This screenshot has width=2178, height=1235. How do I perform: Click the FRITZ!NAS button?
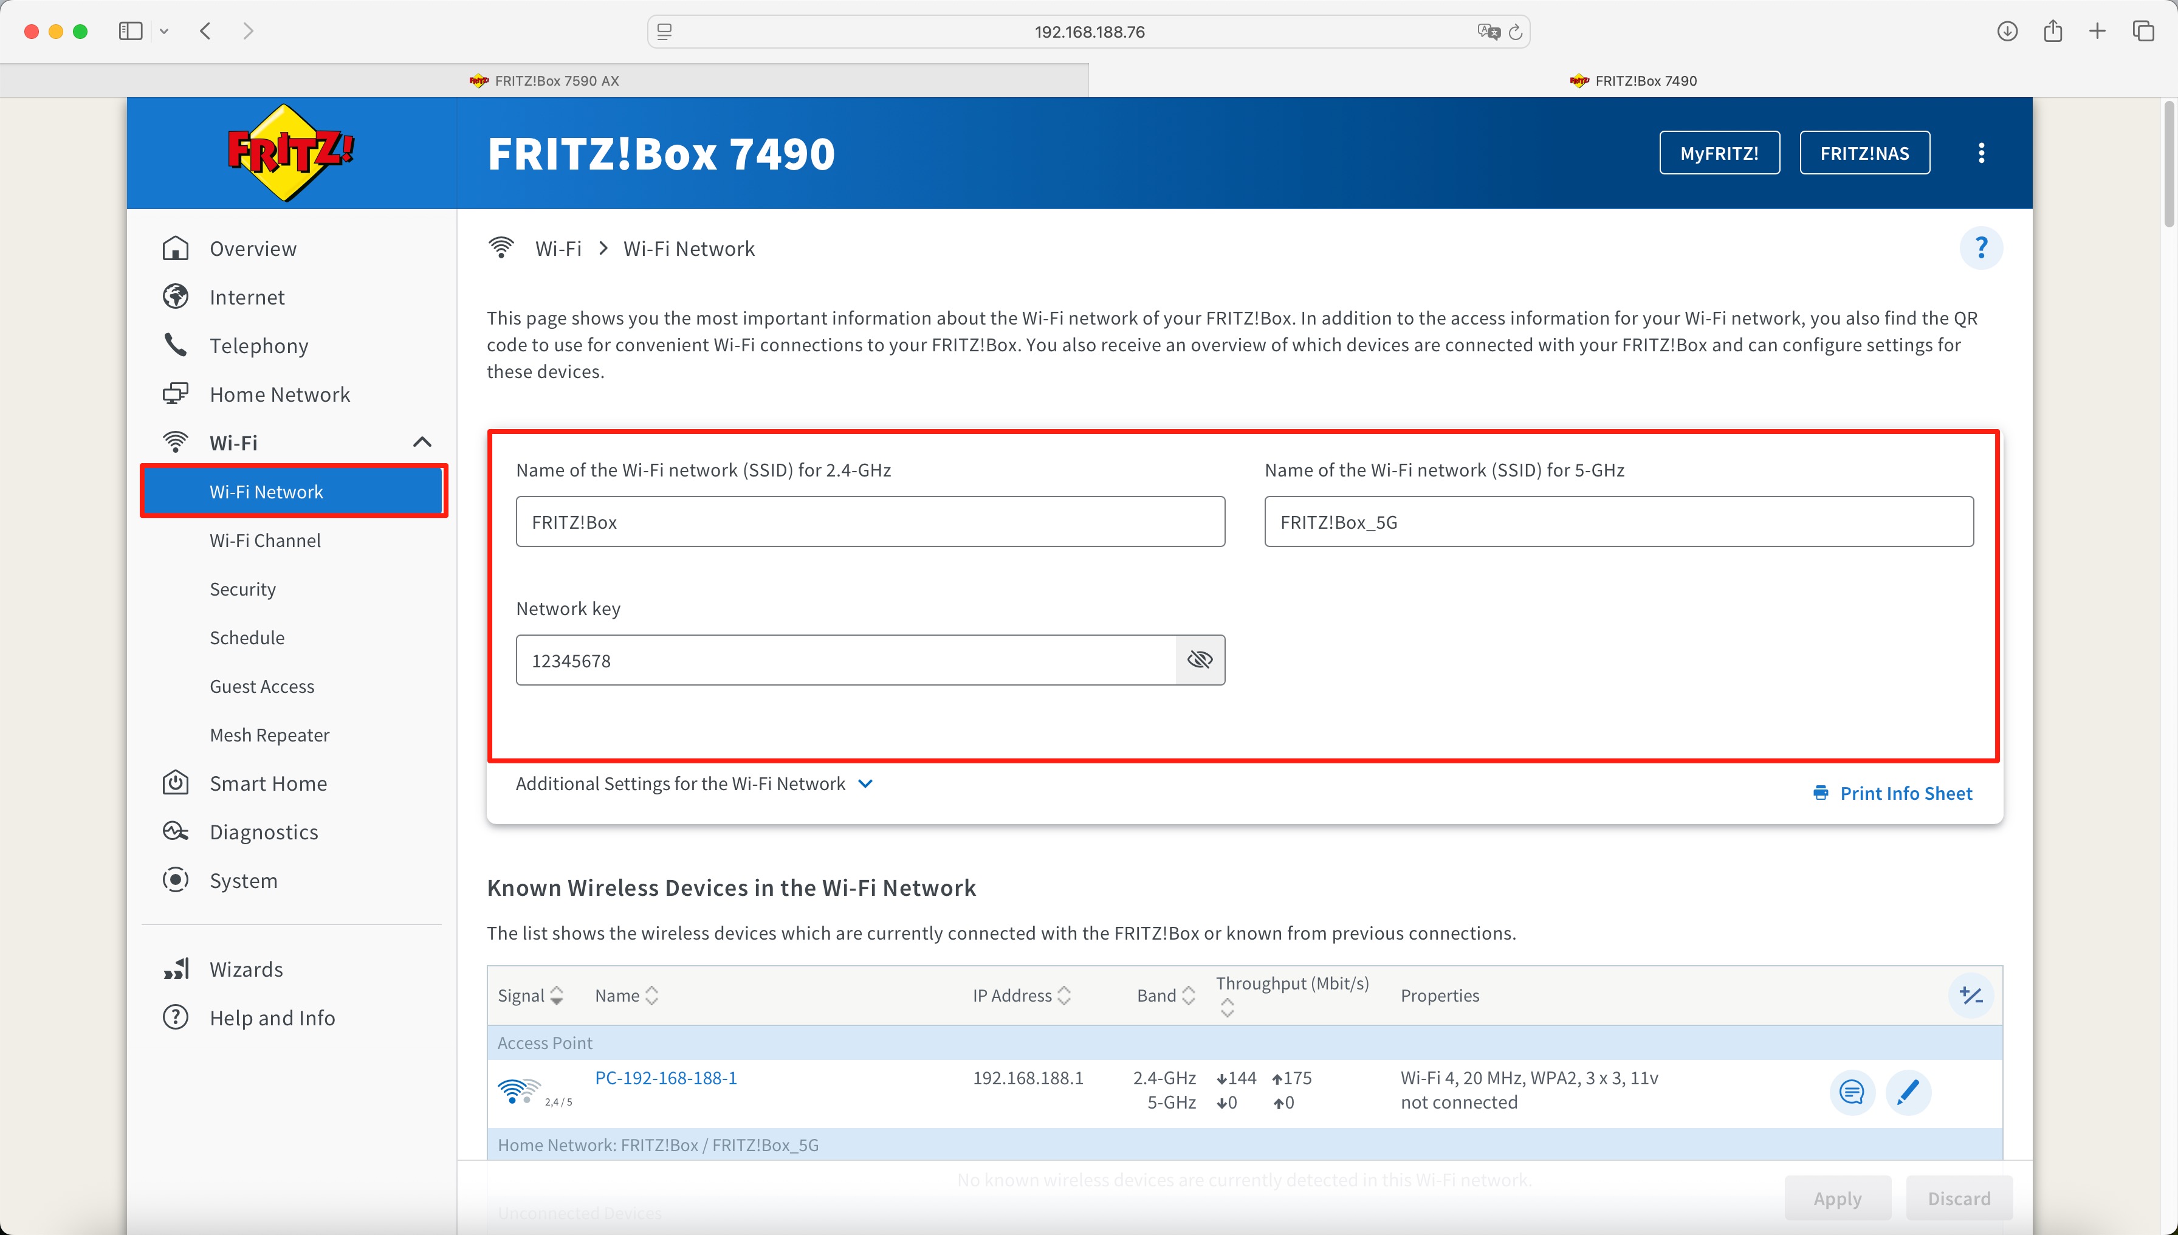(1864, 153)
